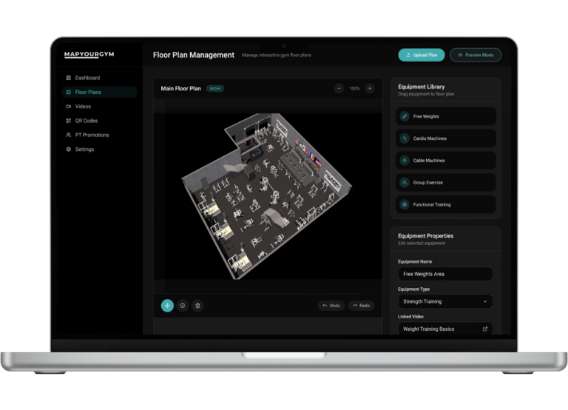Open Settings from the sidebar
The width and height of the screenshot is (568, 410).
pos(99,149)
